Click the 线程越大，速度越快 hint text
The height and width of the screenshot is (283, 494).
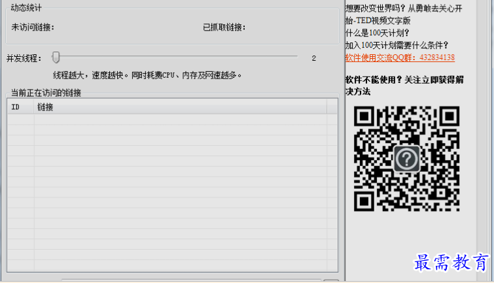tap(147, 75)
